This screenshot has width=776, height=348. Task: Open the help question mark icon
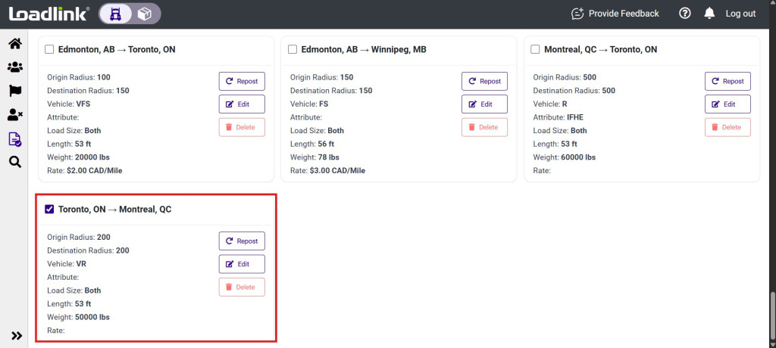tap(685, 13)
